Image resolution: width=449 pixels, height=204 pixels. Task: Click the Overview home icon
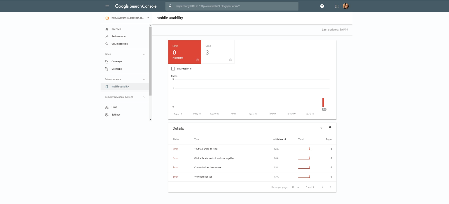[x=107, y=29]
